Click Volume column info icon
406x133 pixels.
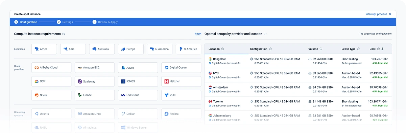tap(321, 49)
